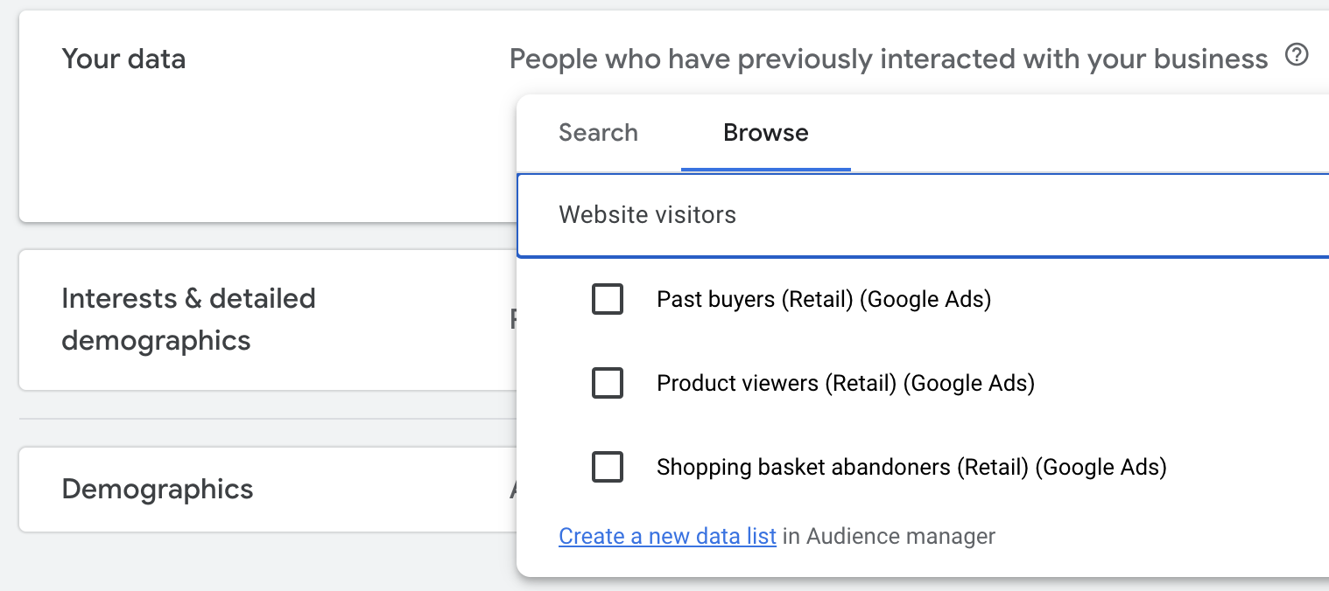Select the Past buyers (Retail) list label
1329x591 pixels.
[x=824, y=299]
